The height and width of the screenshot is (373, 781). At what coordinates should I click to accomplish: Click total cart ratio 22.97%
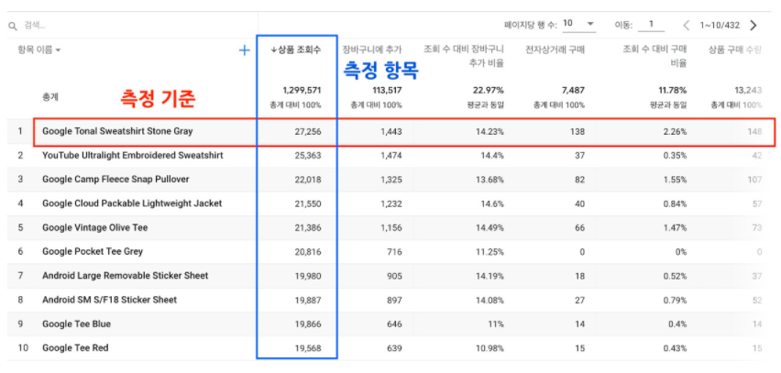[x=489, y=90]
